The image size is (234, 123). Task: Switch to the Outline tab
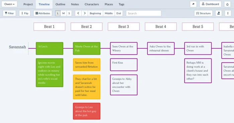(x=60, y=4)
